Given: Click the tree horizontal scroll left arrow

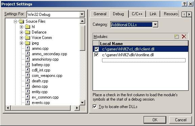Looking at the screenshot, I should [x=8, y=108].
